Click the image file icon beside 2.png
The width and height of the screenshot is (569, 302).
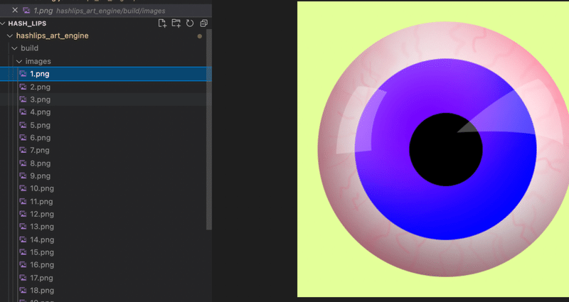click(23, 87)
